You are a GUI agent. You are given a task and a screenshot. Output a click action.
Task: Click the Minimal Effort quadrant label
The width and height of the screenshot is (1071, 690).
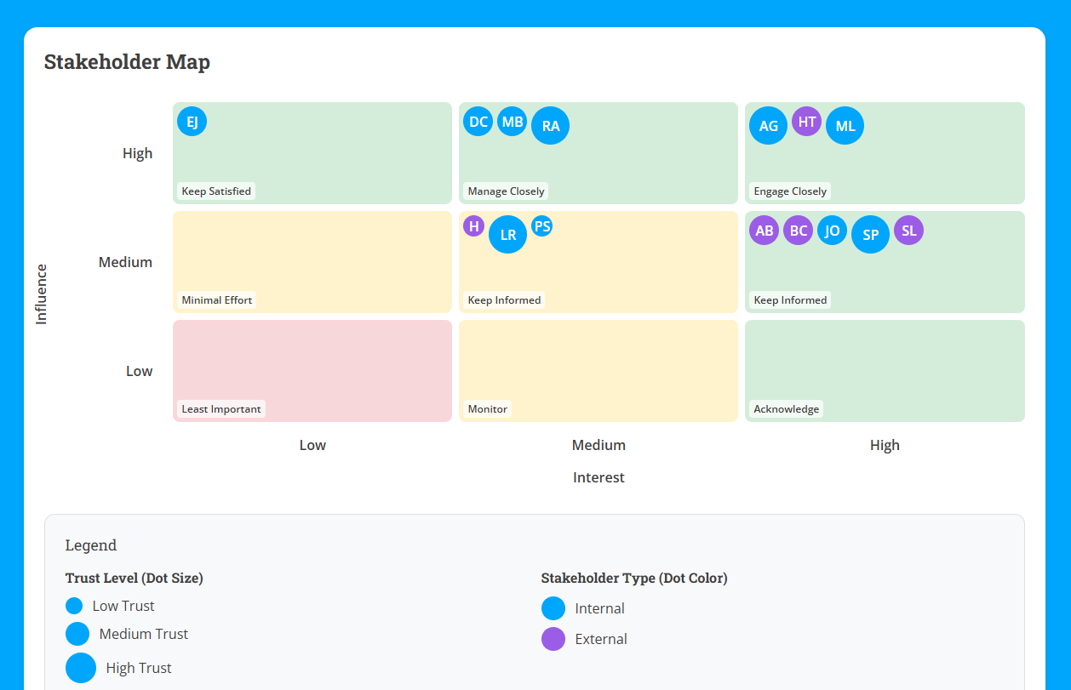(x=215, y=299)
